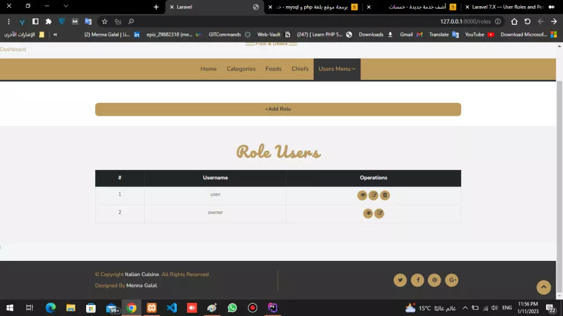Image resolution: width=563 pixels, height=316 pixels.
Task: Reload the current page
Action: point(528,21)
